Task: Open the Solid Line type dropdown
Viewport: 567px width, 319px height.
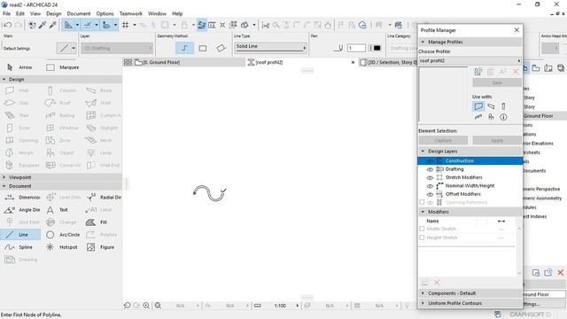Action: coord(270,47)
